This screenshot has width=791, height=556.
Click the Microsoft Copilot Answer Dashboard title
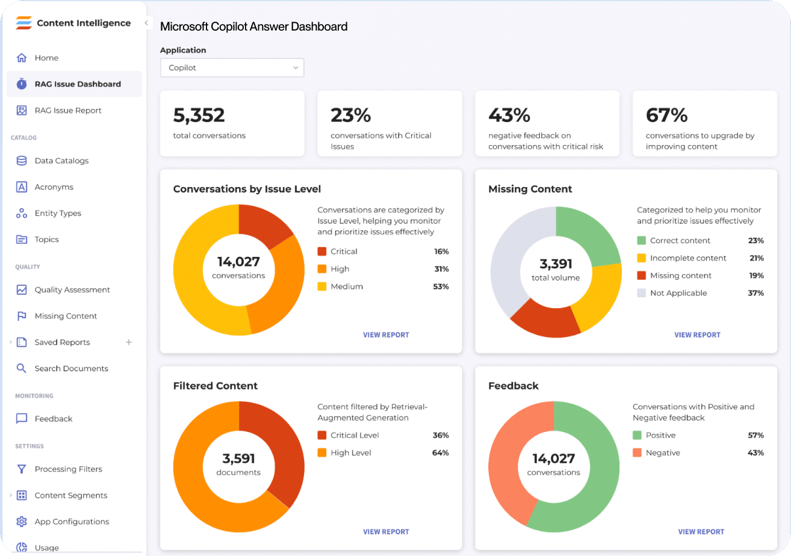253,26
